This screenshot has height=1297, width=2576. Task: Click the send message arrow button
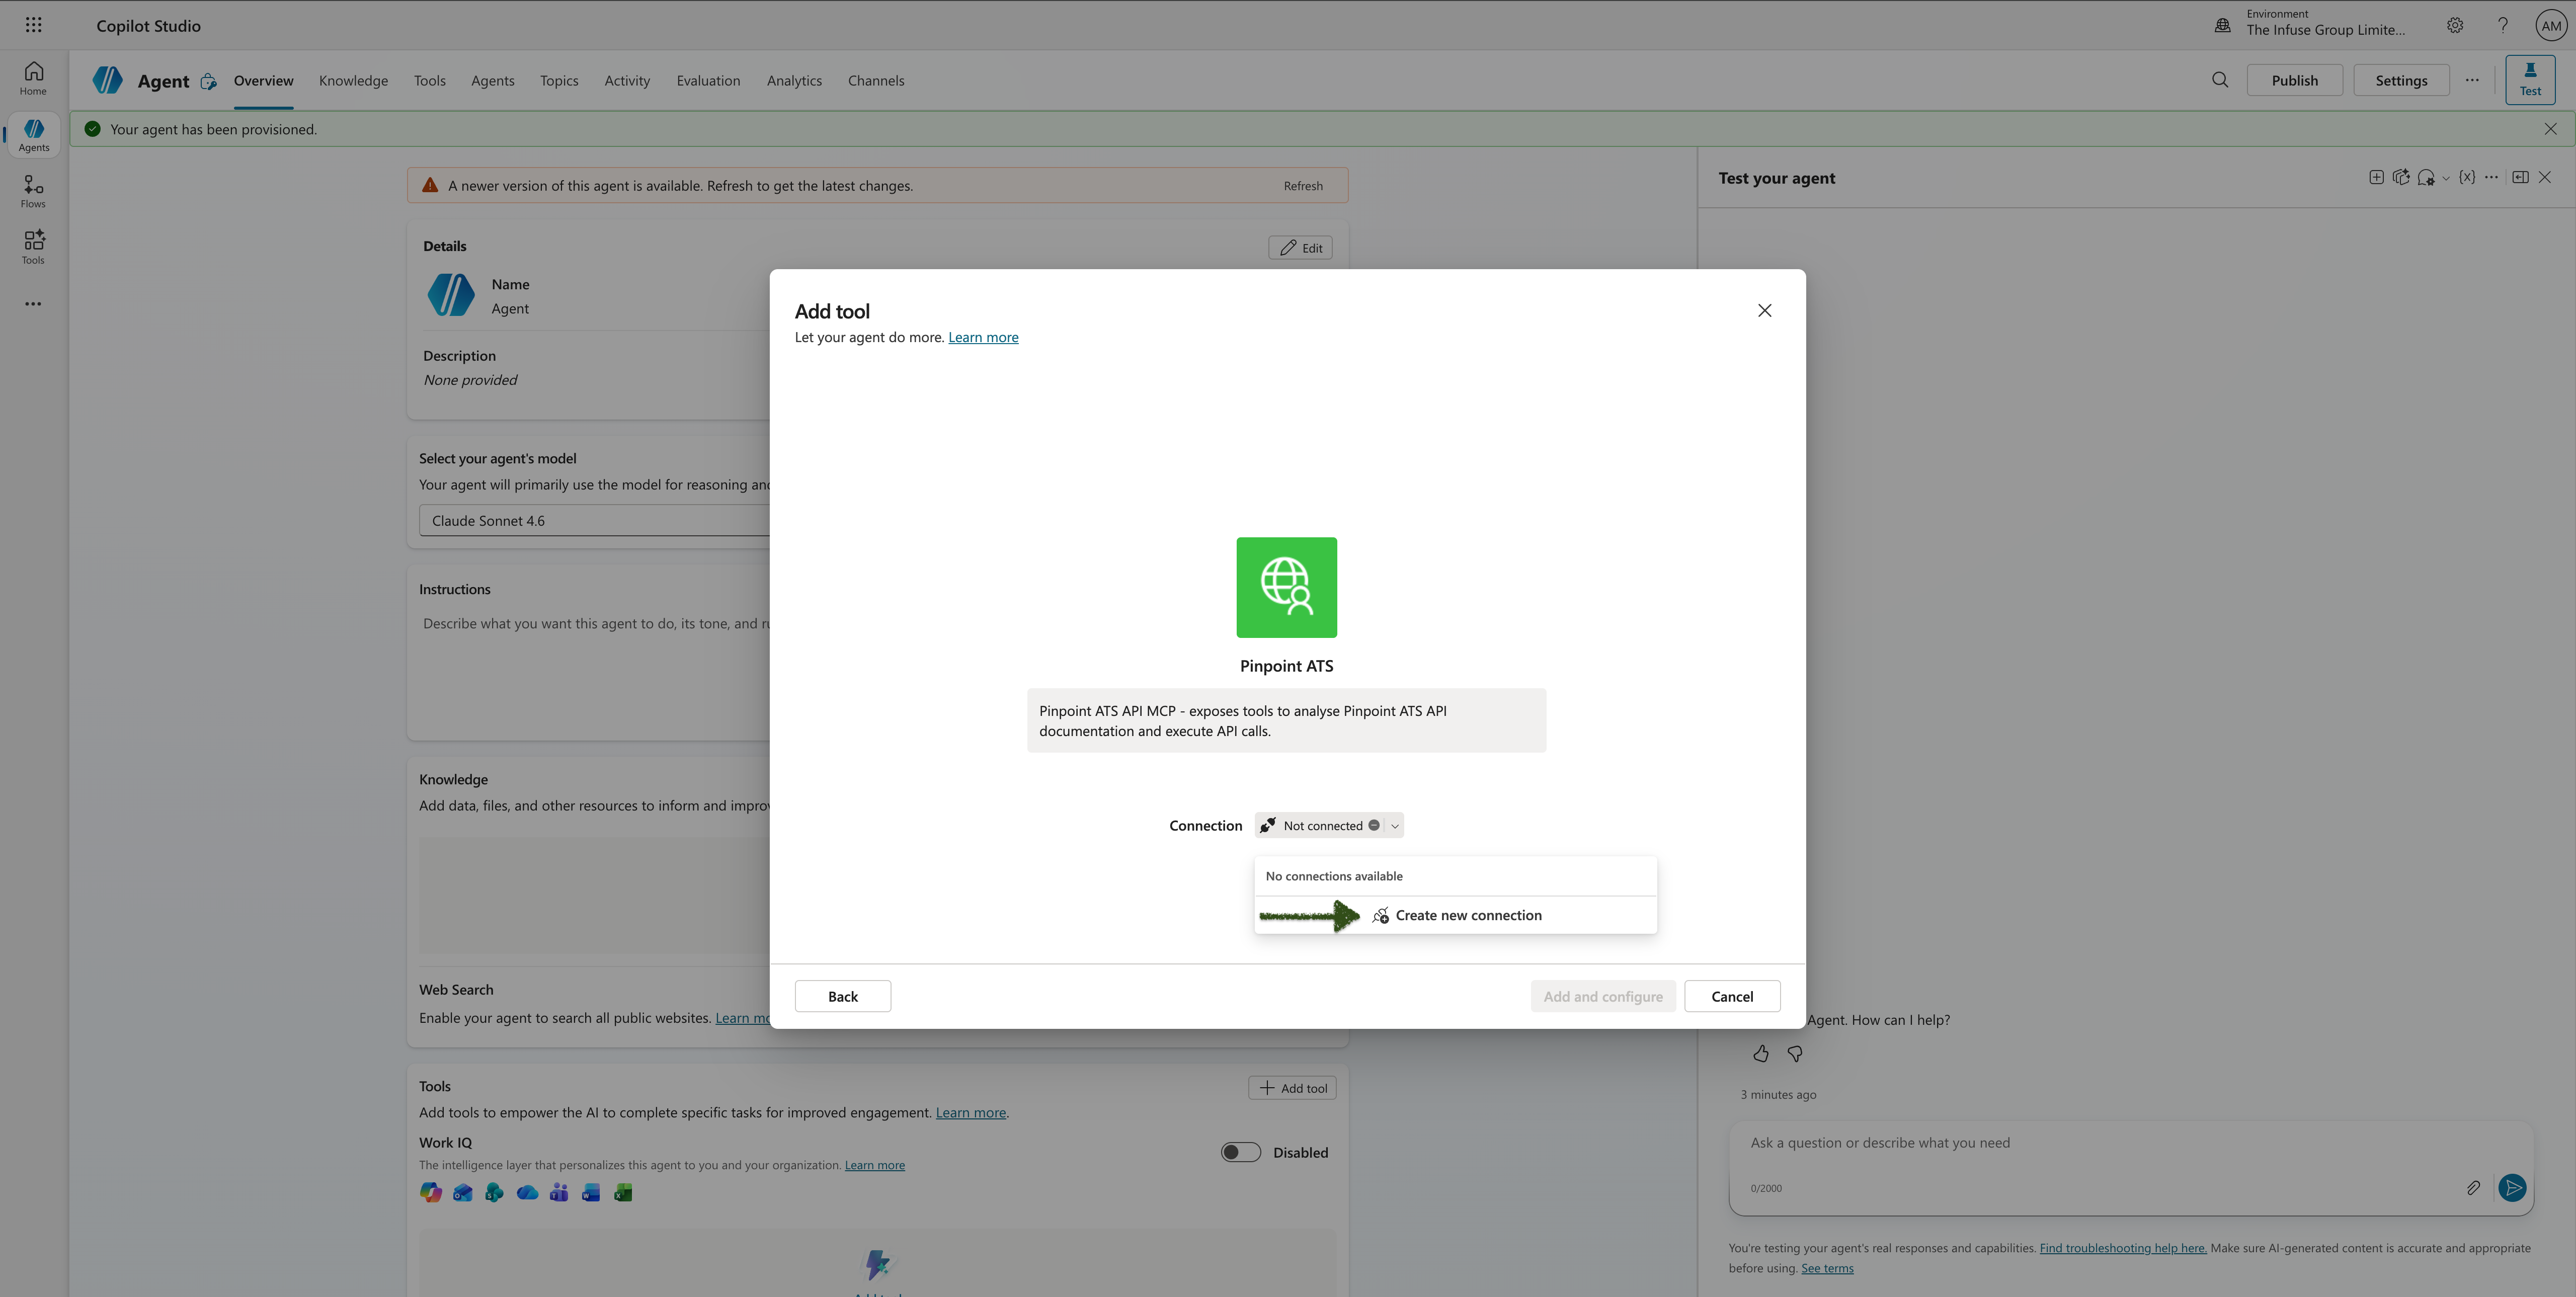tap(2512, 1188)
